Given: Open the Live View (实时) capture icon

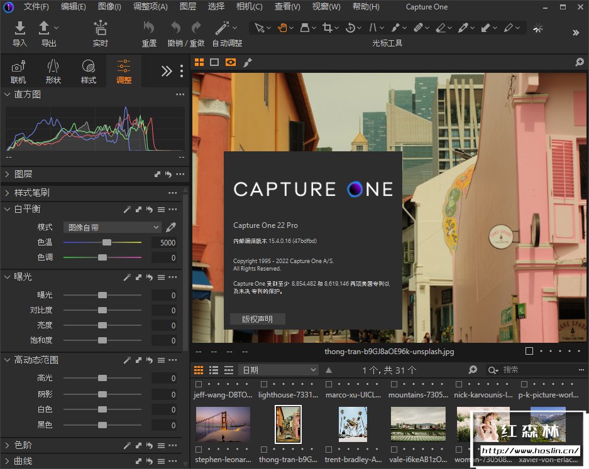Looking at the screenshot, I should (100, 28).
